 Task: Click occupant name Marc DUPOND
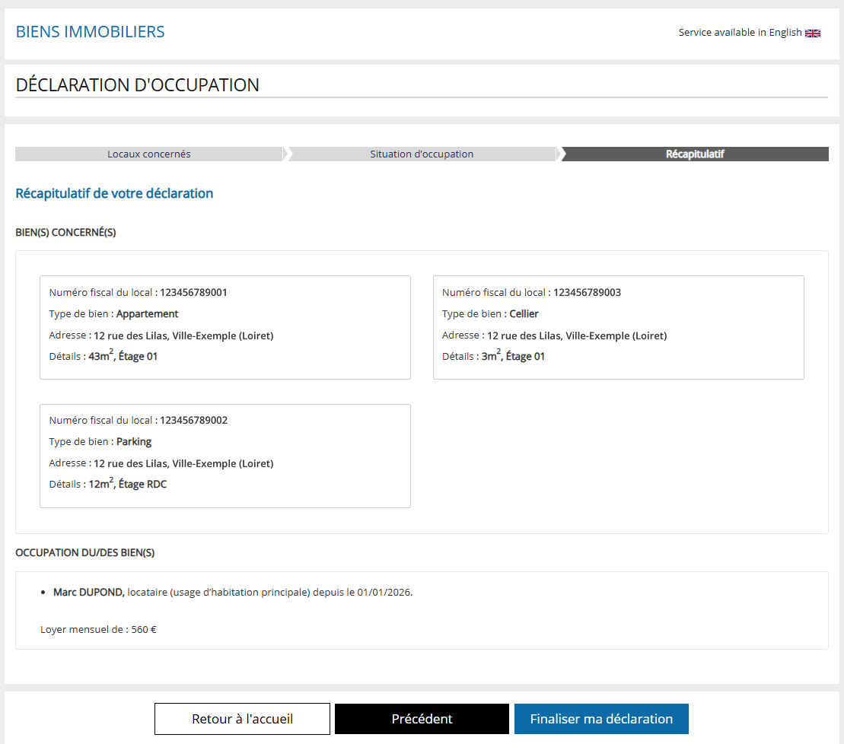(x=89, y=593)
